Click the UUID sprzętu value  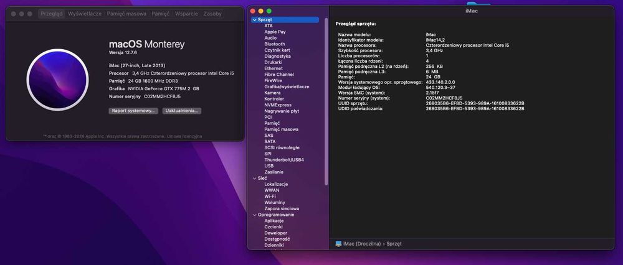coord(475,103)
